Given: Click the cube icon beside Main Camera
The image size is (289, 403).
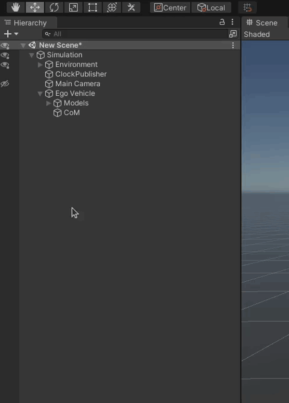Looking at the screenshot, I should [49, 84].
